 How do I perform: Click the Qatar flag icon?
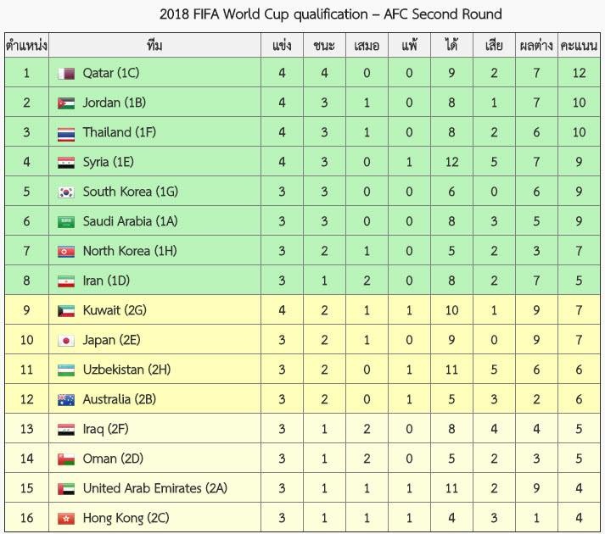[66, 73]
